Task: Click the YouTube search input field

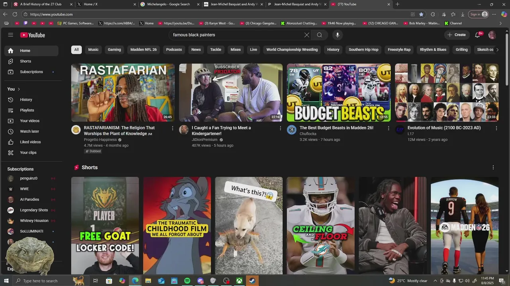Action: click(236, 35)
